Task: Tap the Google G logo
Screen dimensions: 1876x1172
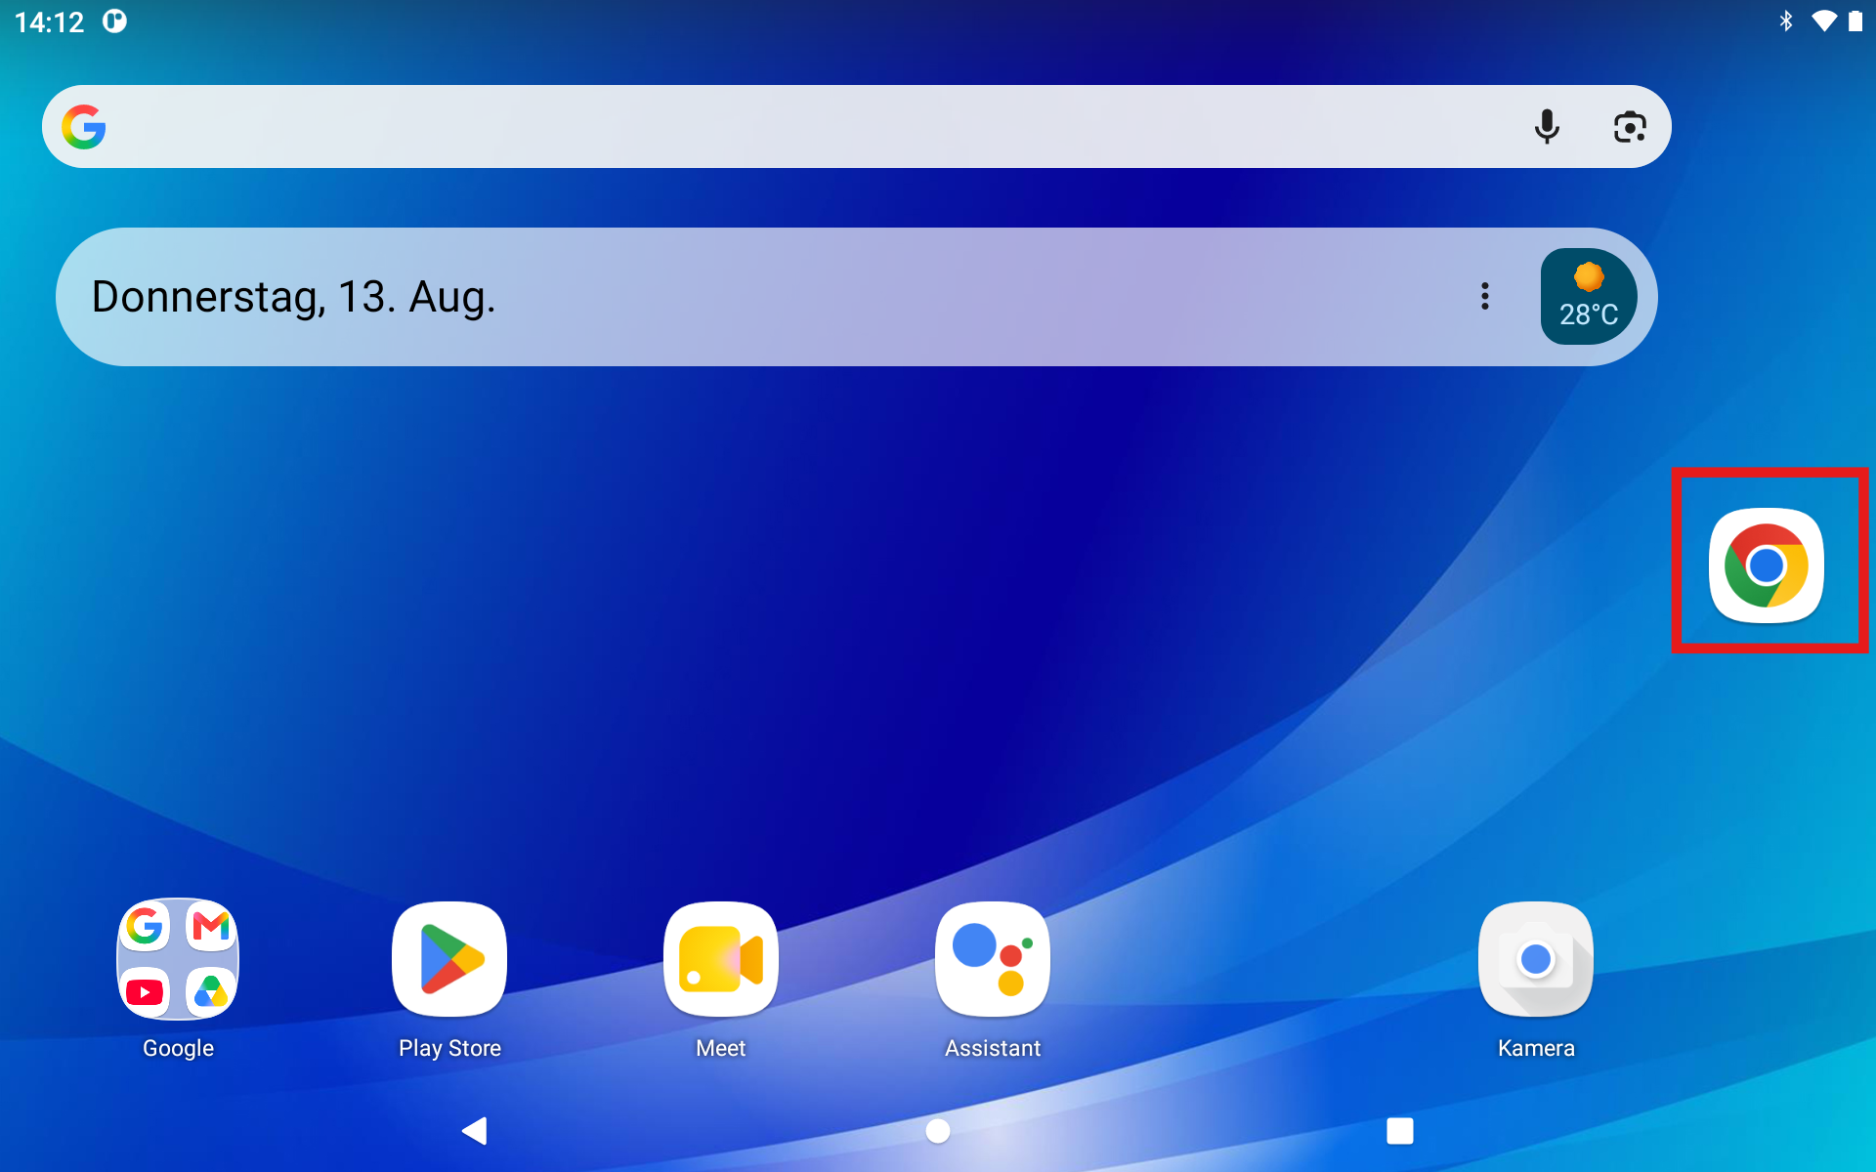Action: pyautogui.click(x=84, y=127)
